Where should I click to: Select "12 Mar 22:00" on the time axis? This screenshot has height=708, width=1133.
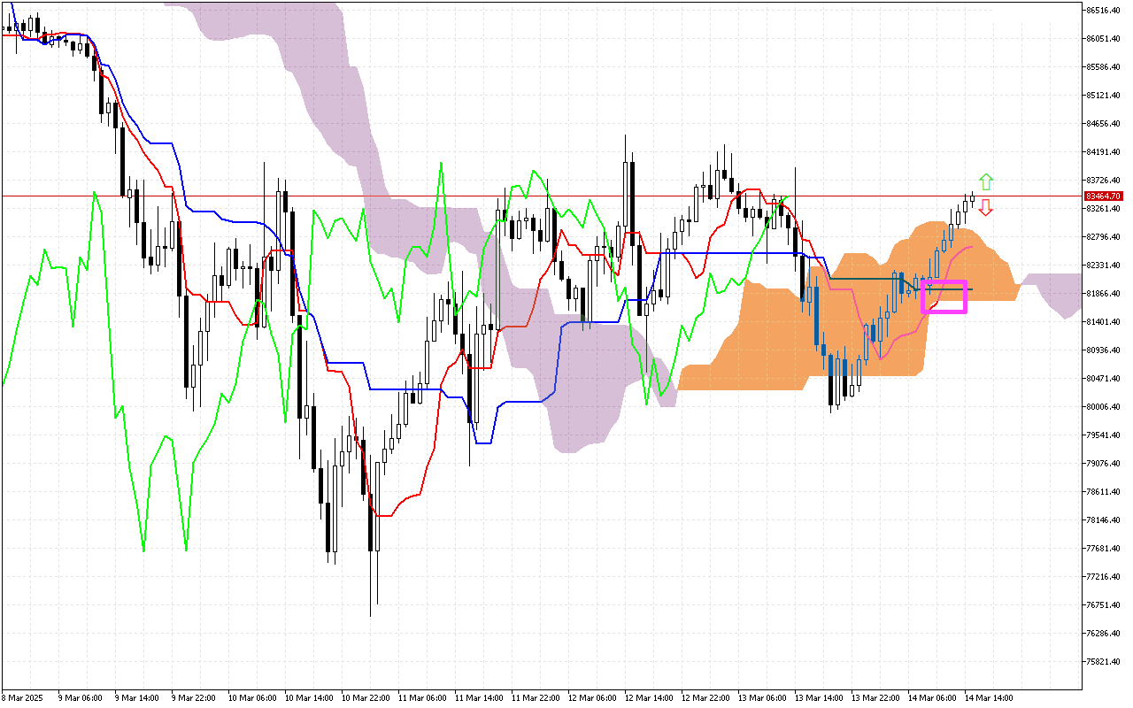coord(706,697)
